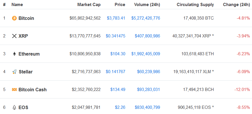Image resolution: width=252 pixels, height=114 pixels.
Task: Click Stellar price $0.141767 link
Action: pyautogui.click(x=116, y=72)
